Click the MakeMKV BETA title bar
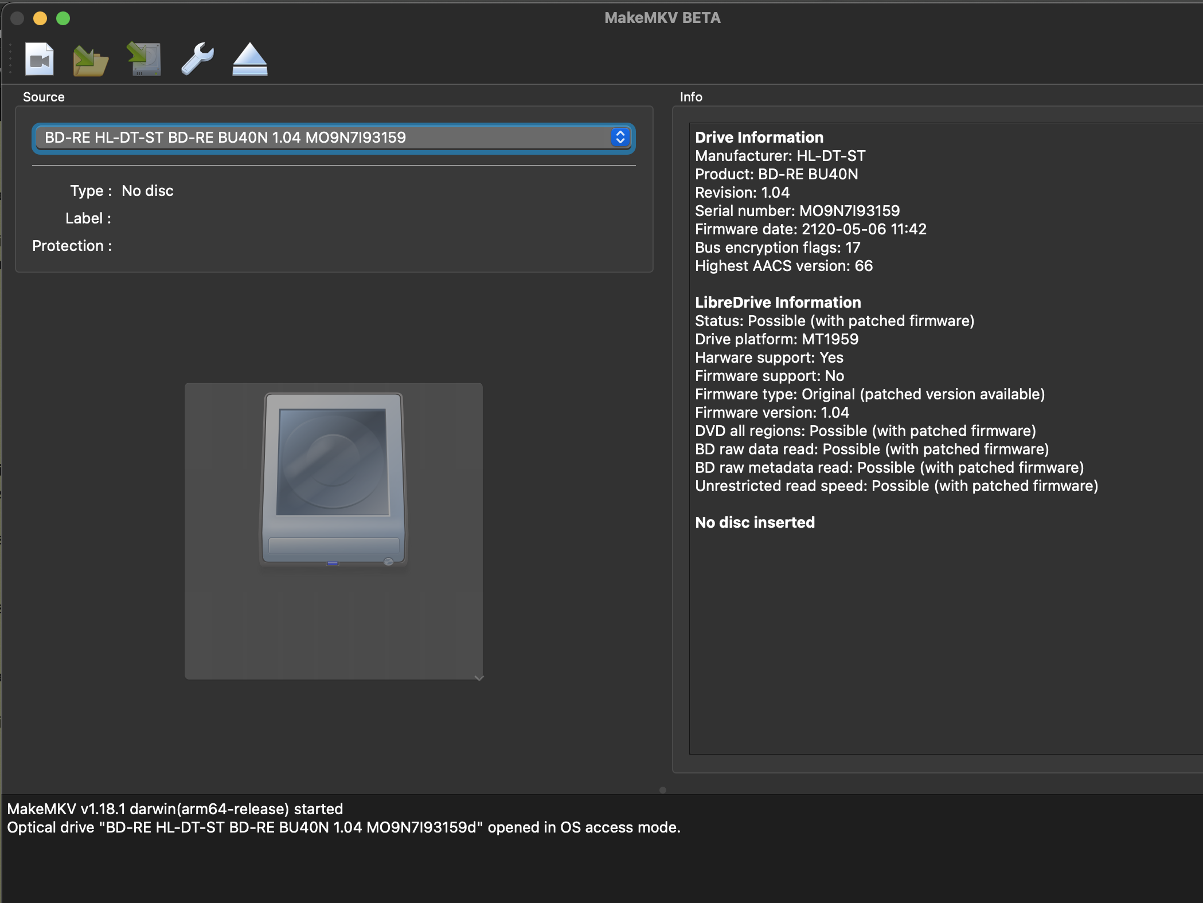Image resolution: width=1203 pixels, height=903 pixels. pyautogui.click(x=662, y=18)
